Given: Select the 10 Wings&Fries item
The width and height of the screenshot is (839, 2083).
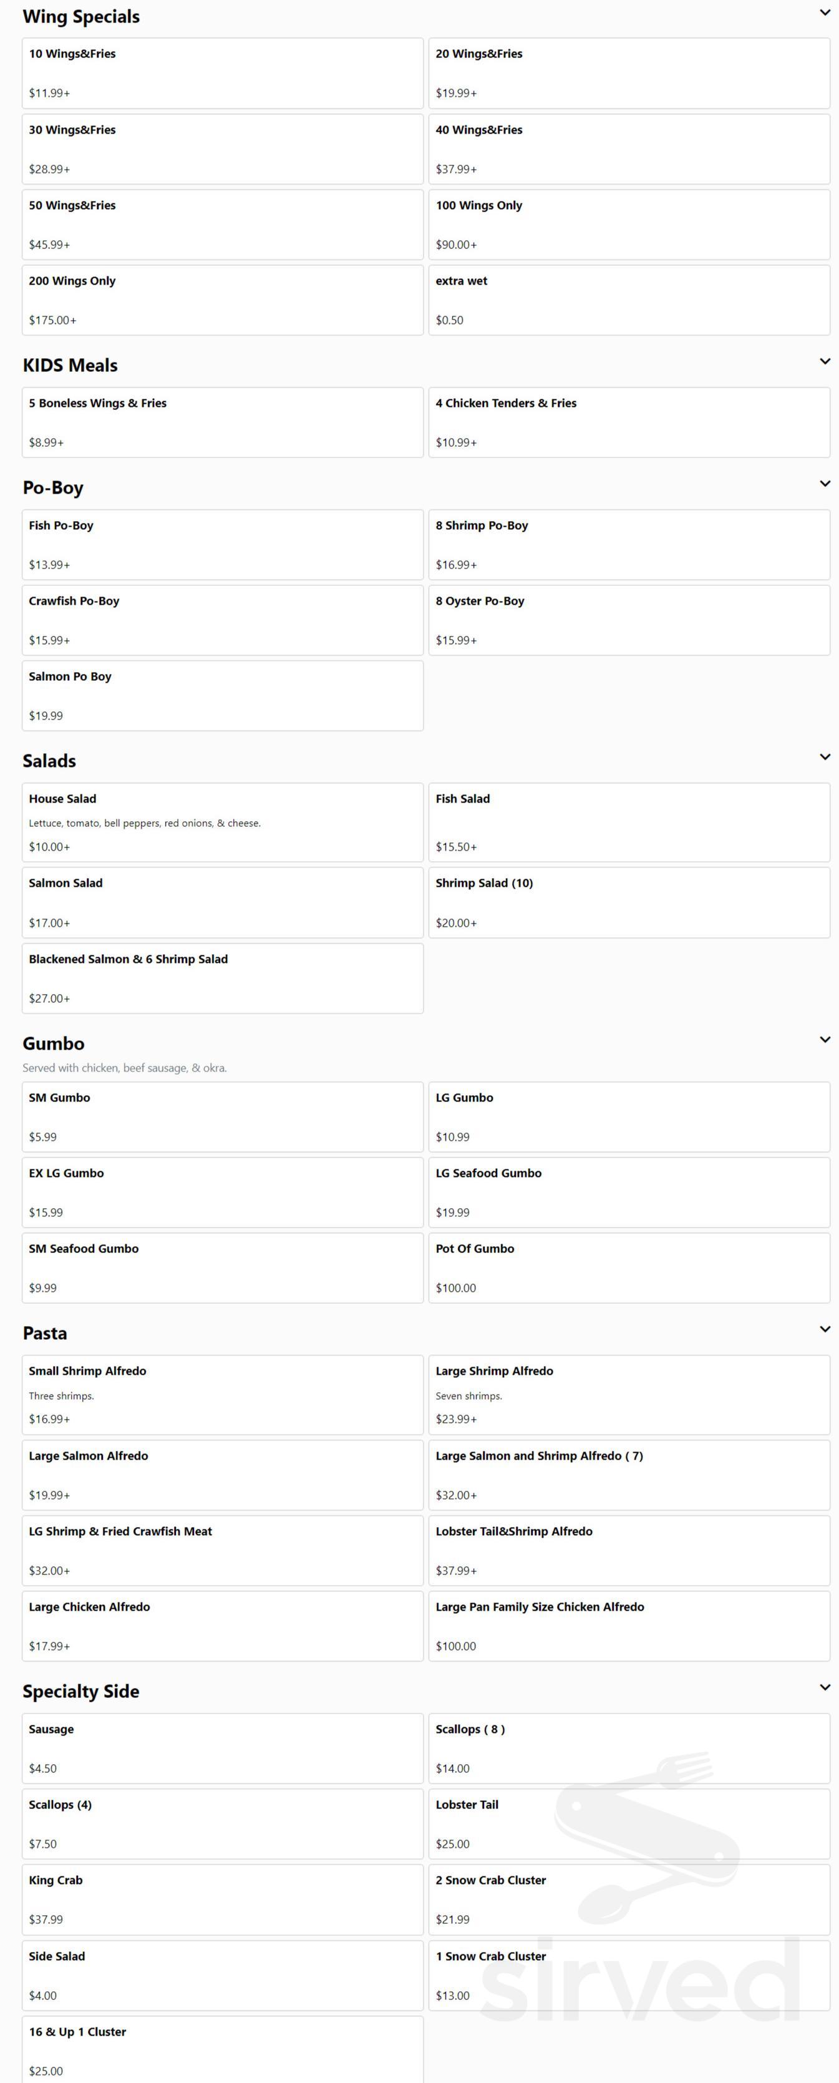Looking at the screenshot, I should (x=222, y=73).
